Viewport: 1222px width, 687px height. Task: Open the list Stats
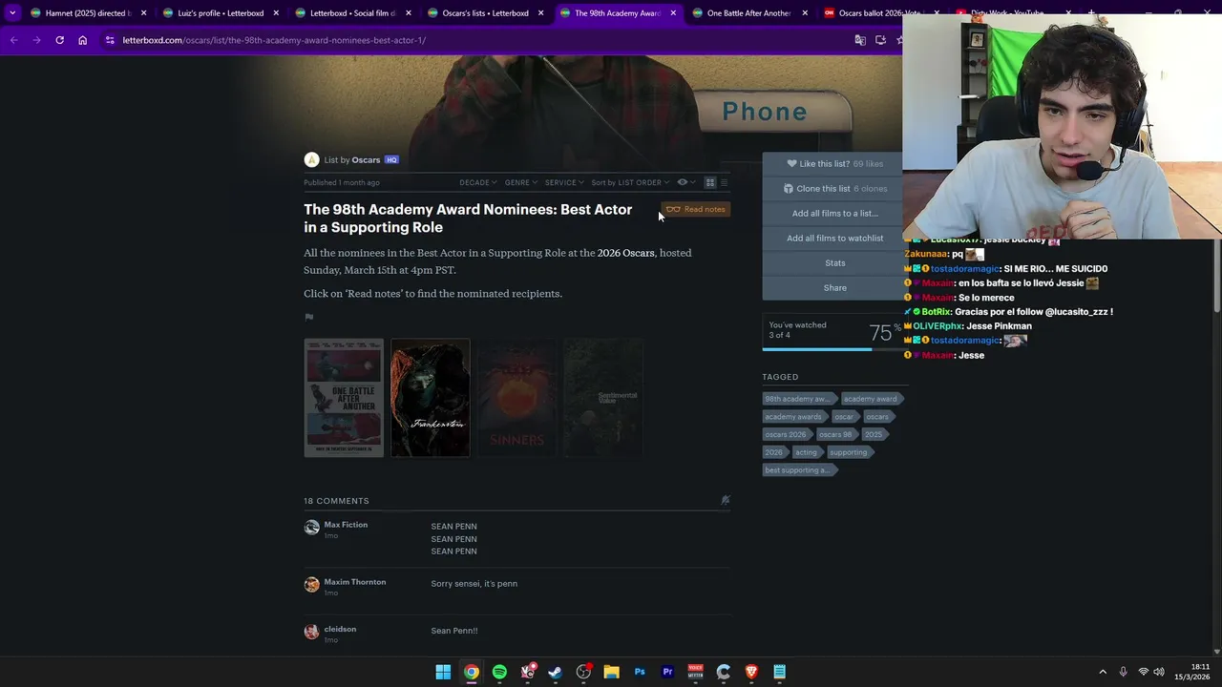pyautogui.click(x=834, y=263)
